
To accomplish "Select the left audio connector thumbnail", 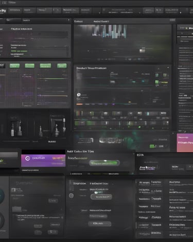I will click(17, 128).
